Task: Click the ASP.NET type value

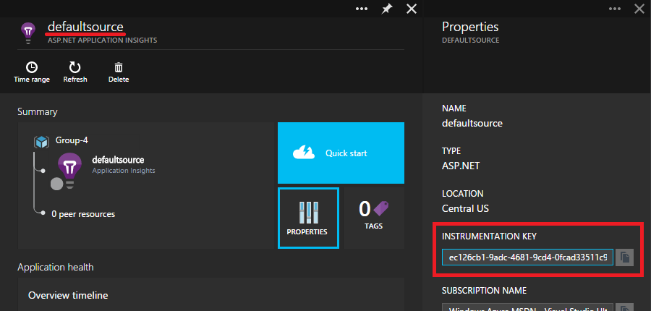Action: [461, 166]
